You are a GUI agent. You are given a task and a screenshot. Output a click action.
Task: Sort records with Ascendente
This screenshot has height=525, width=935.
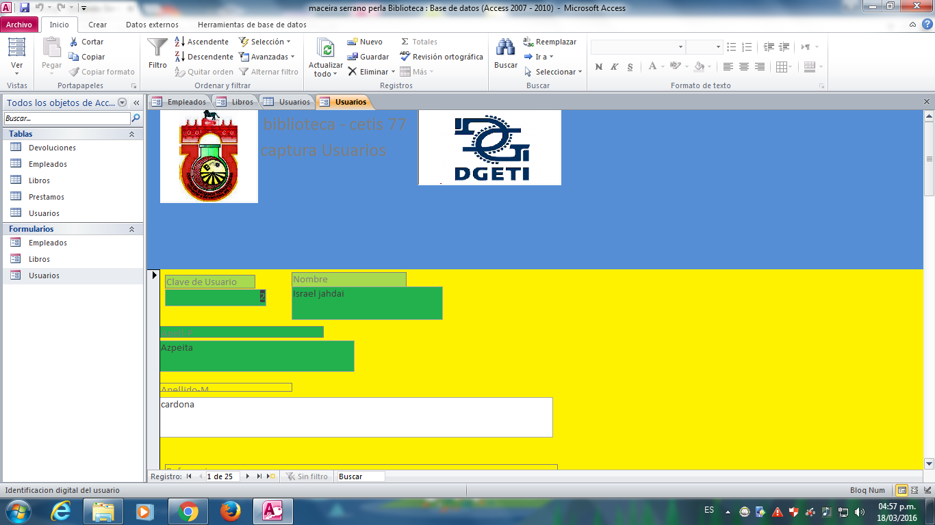coord(202,42)
